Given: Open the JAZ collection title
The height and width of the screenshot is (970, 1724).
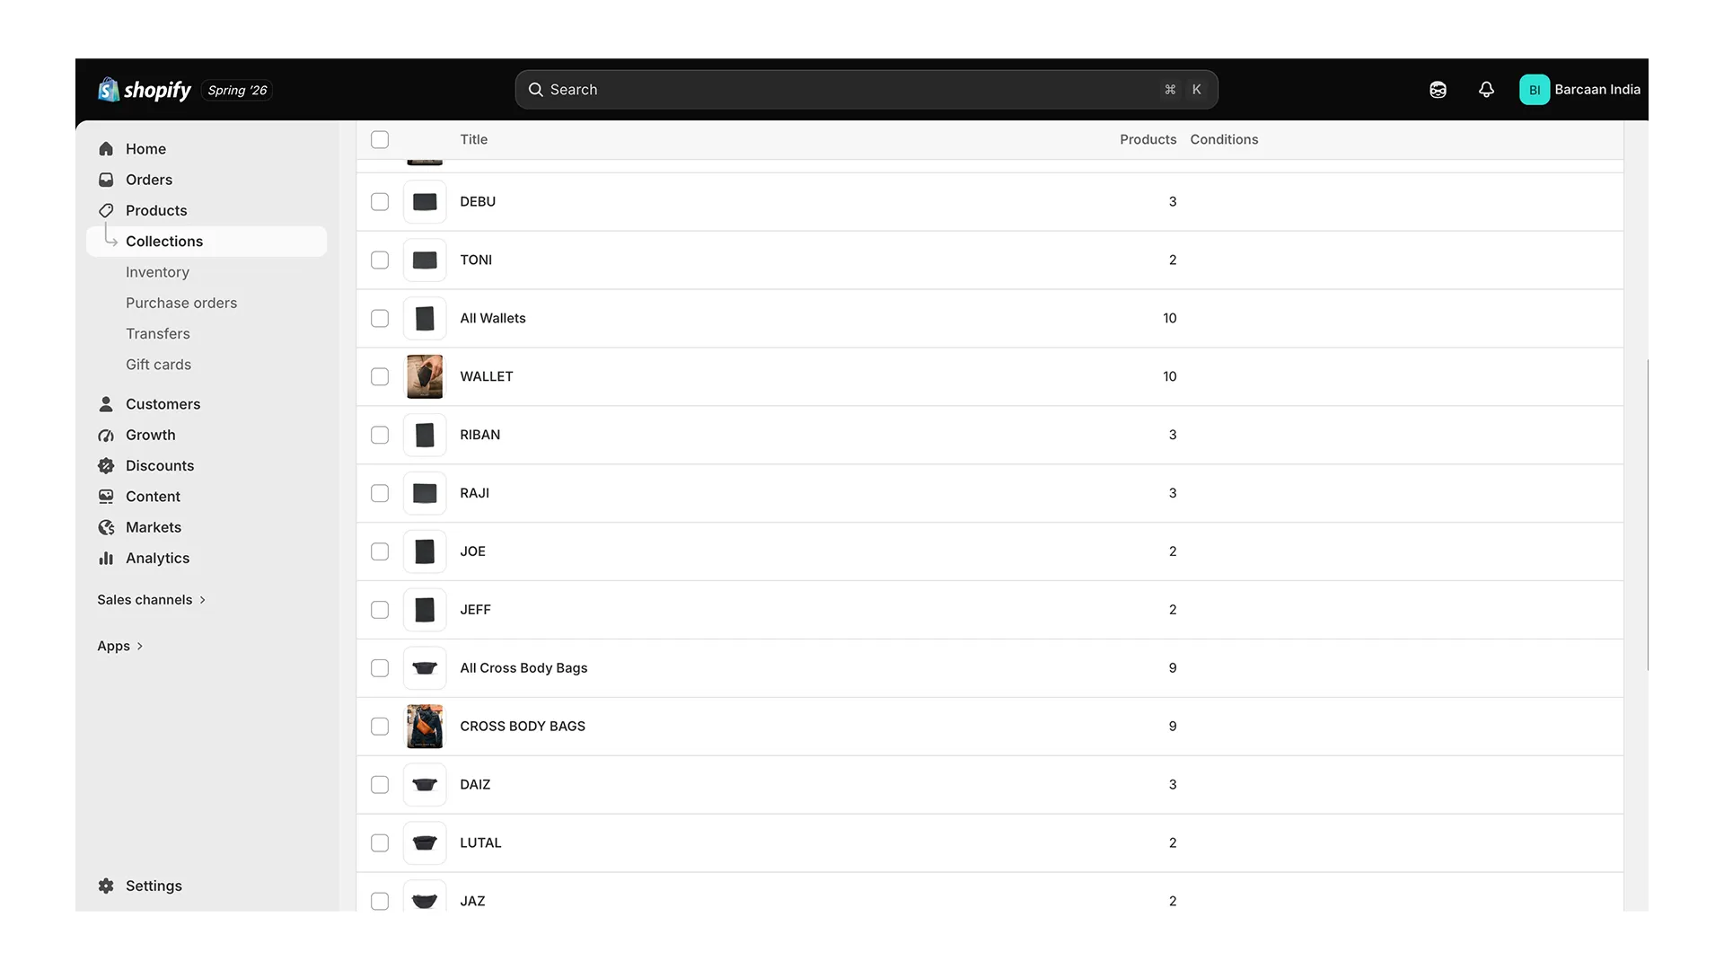Looking at the screenshot, I should pos(472,901).
